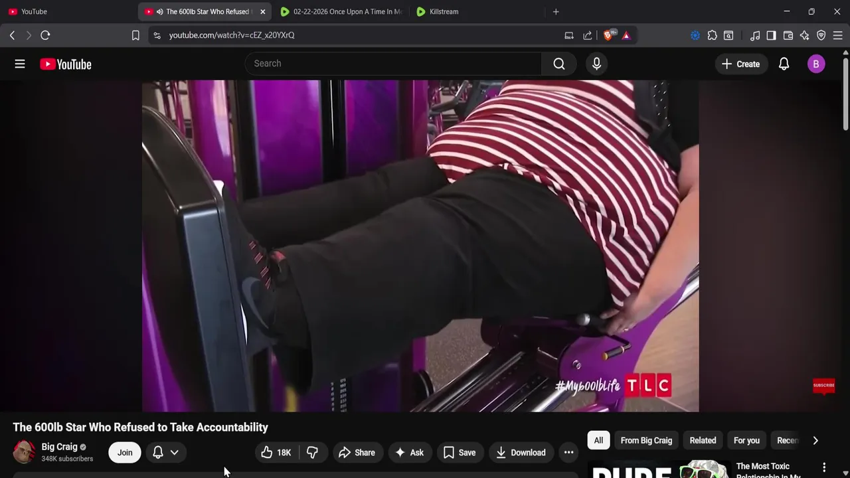The image size is (850, 478).
Task: Open Brave Rewards triangle icon
Action: click(x=626, y=35)
